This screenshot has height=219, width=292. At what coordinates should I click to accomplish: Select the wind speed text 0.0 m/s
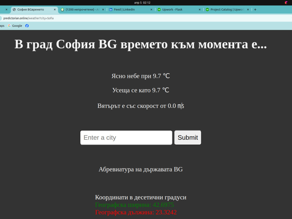point(176,106)
